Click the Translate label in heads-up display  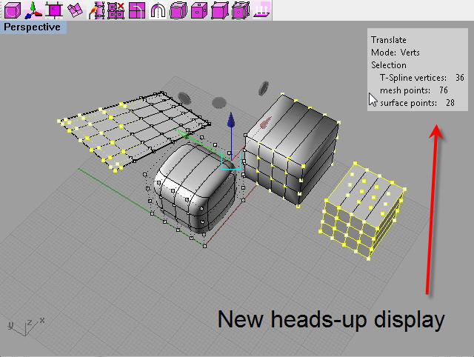click(388, 40)
